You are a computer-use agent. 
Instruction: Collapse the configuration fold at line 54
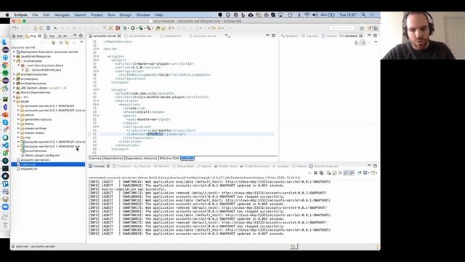[97, 127]
